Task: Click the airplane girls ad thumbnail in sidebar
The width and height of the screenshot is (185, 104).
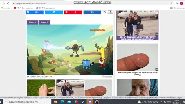Action: (138, 23)
